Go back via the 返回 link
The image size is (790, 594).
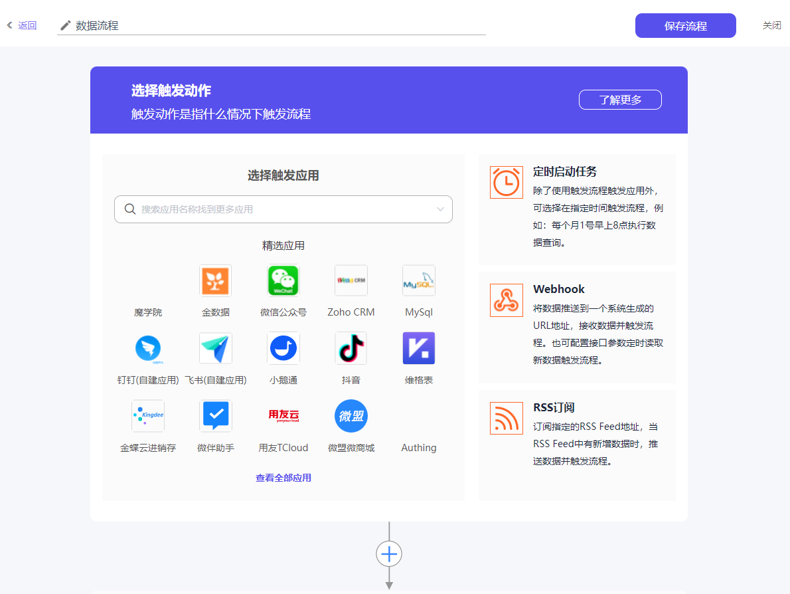pos(27,25)
